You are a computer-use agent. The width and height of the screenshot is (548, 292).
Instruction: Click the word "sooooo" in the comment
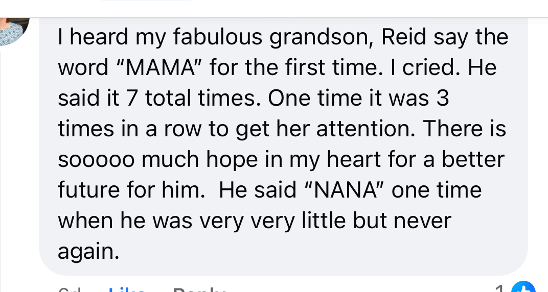coord(96,160)
